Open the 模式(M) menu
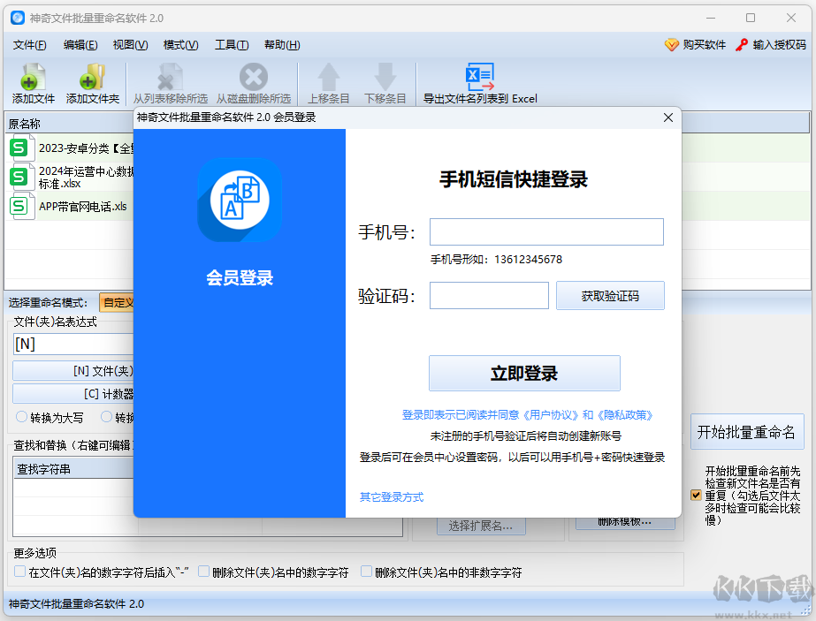The width and height of the screenshot is (816, 621). (179, 44)
